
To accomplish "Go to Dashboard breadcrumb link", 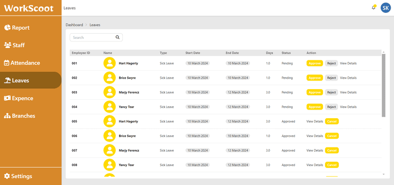I will click(x=74, y=25).
